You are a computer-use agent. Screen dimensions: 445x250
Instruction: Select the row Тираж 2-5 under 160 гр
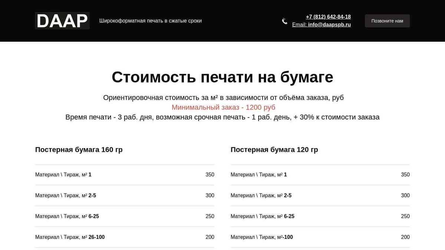124,195
